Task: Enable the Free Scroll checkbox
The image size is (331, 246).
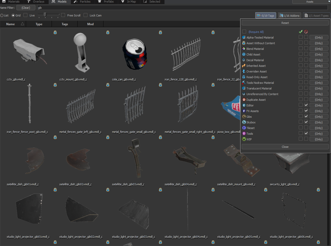Action: click(x=63, y=15)
